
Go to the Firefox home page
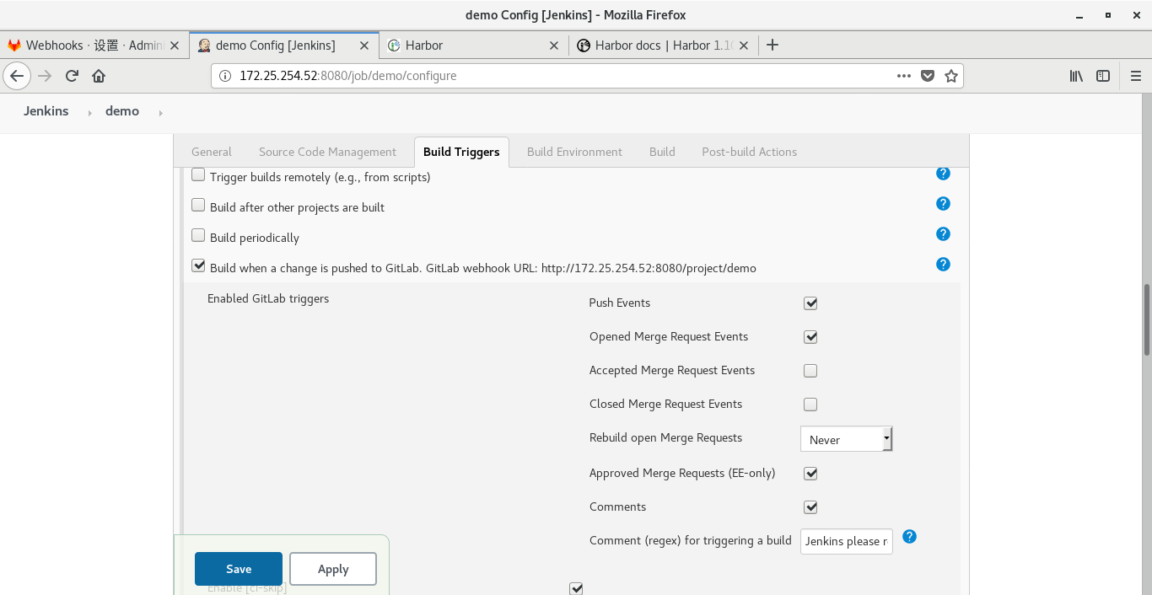tap(99, 76)
